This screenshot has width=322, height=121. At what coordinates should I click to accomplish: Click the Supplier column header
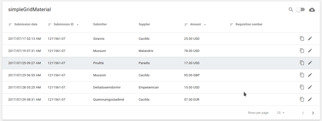(x=144, y=24)
